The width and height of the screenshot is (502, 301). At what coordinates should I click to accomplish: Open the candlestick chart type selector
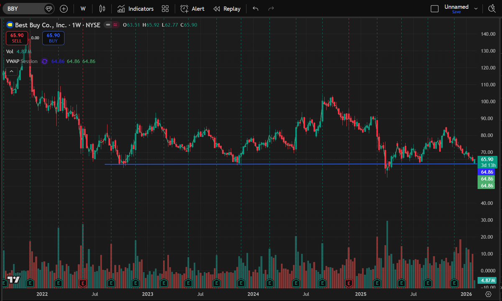pyautogui.click(x=102, y=8)
